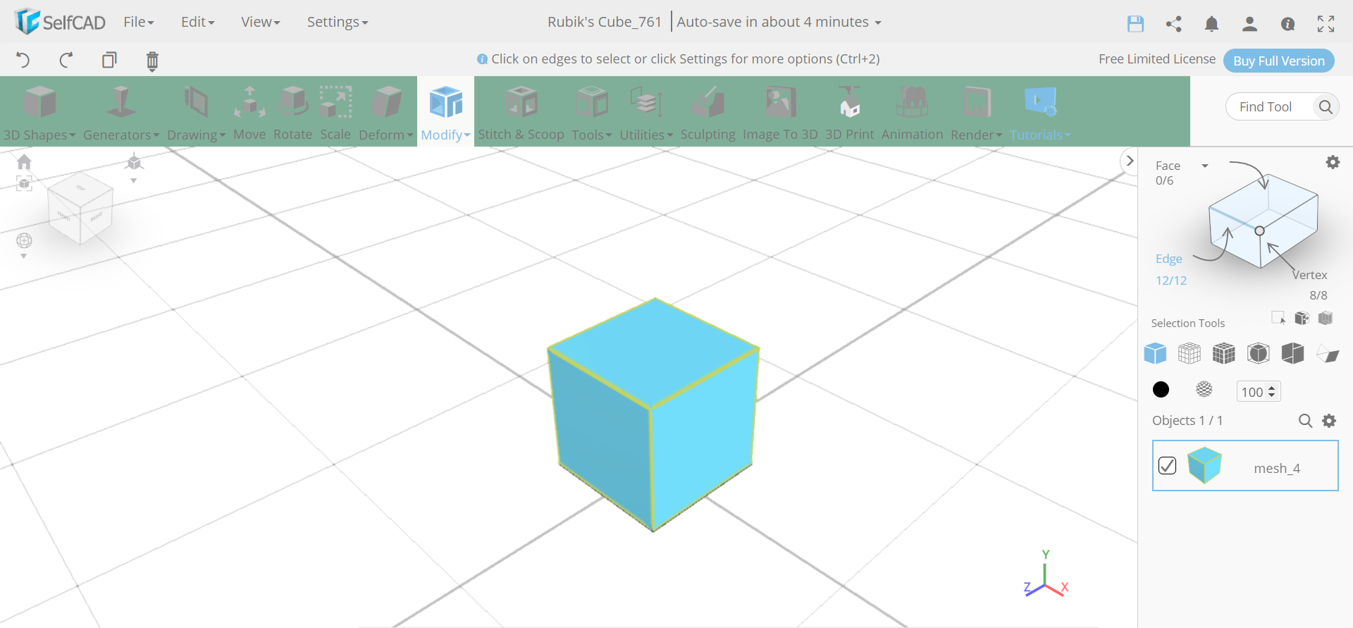
Task: Select the wireframe cube selection mode
Action: pyautogui.click(x=1190, y=353)
